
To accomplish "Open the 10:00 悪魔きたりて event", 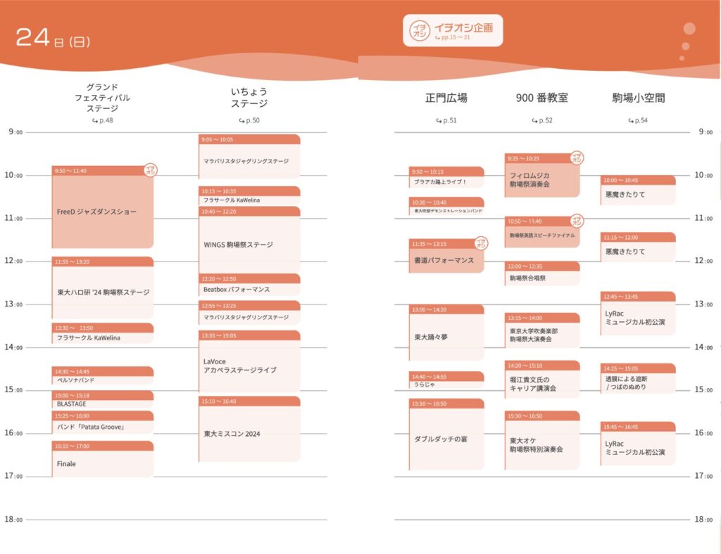I will (638, 190).
